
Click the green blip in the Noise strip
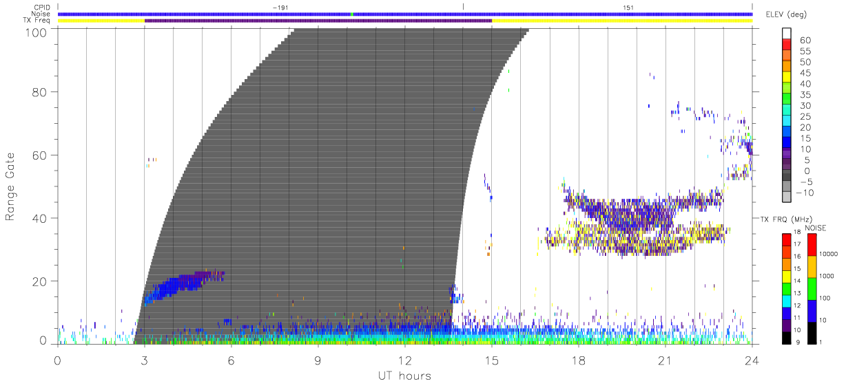click(352, 14)
